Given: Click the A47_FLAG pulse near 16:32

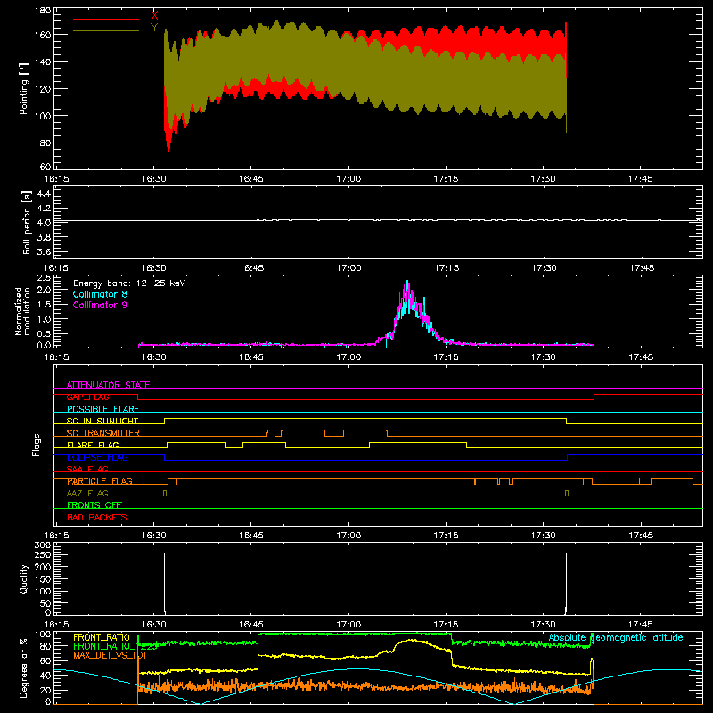Looking at the screenshot, I should (x=165, y=493).
